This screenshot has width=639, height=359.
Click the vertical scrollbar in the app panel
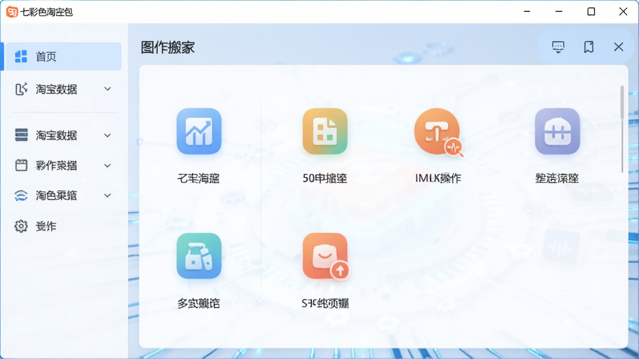click(622, 128)
